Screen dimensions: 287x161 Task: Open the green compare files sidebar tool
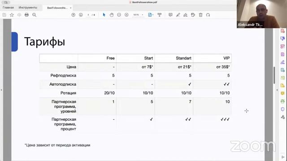click(x=283, y=78)
